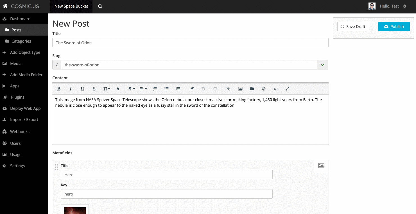Click the slug validation checkmark
This screenshot has width=416, height=214.
[x=323, y=65]
